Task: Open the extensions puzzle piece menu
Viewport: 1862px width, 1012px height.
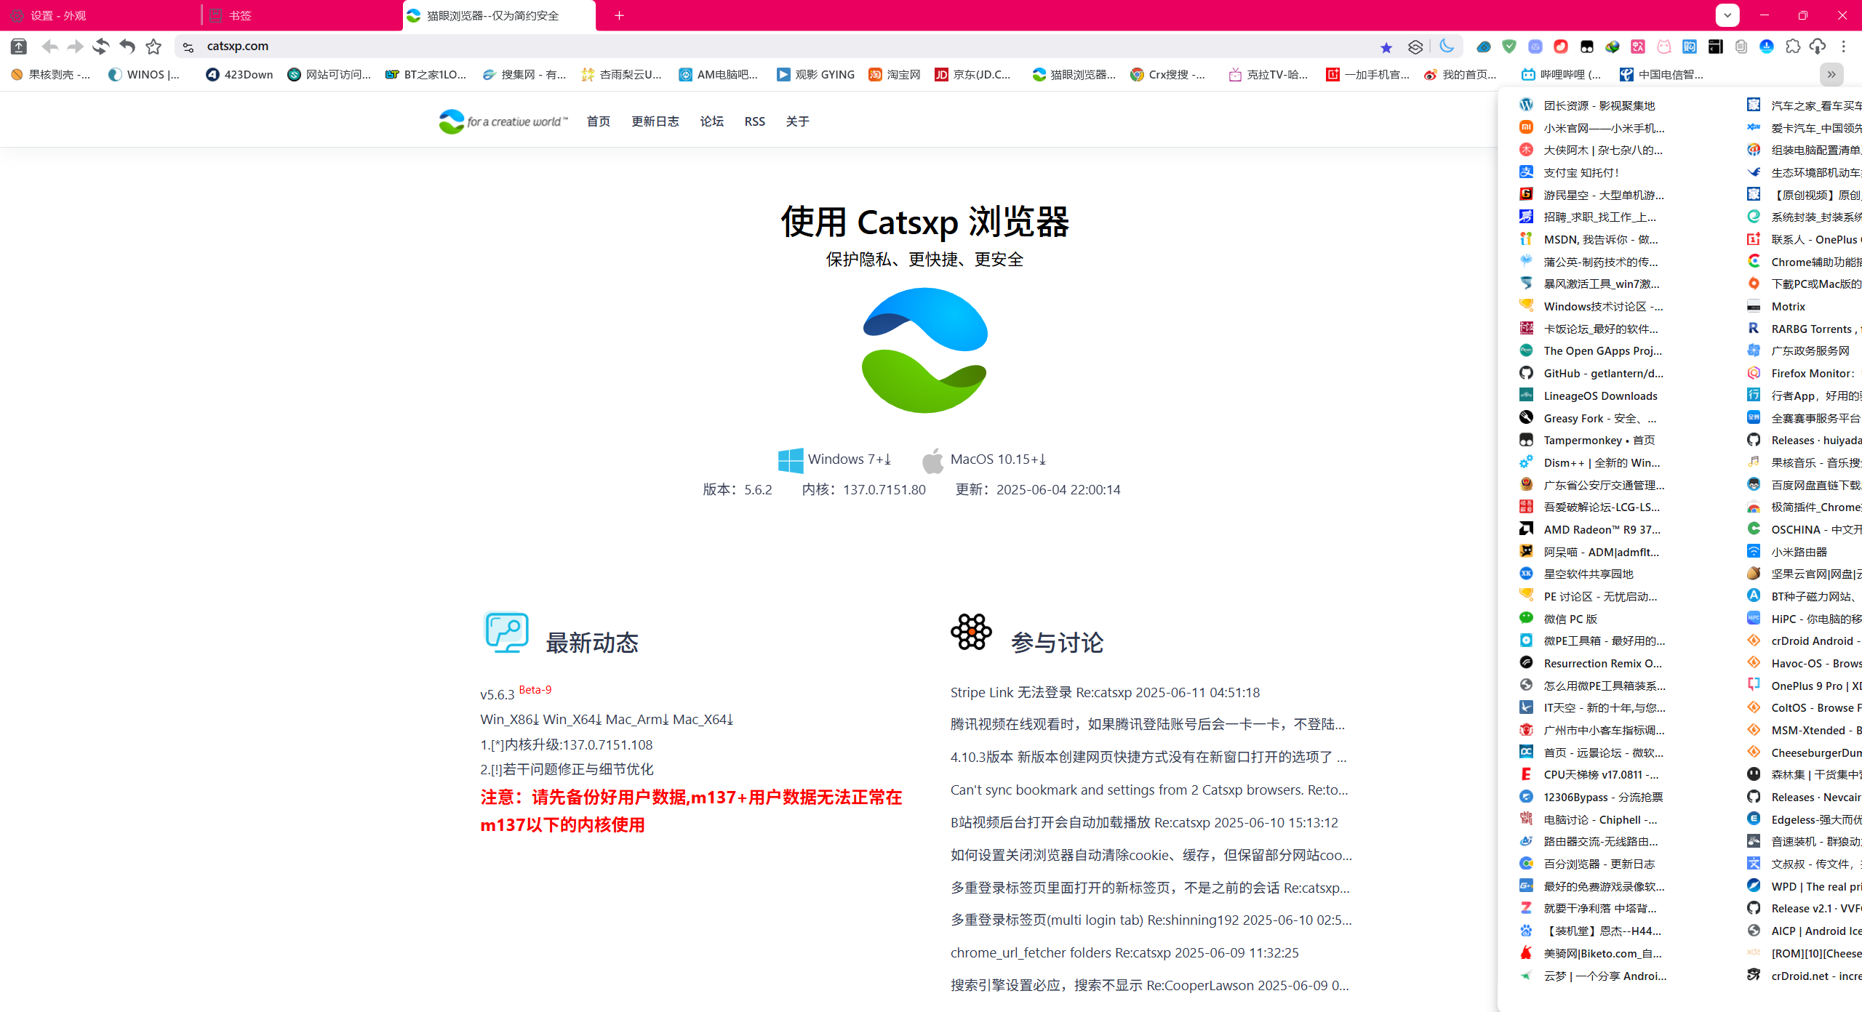Action: click(x=1793, y=47)
